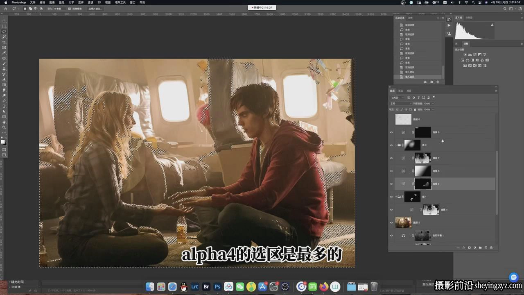Open Finder from the Dock
Screen dimensions: 524x295
point(150,287)
